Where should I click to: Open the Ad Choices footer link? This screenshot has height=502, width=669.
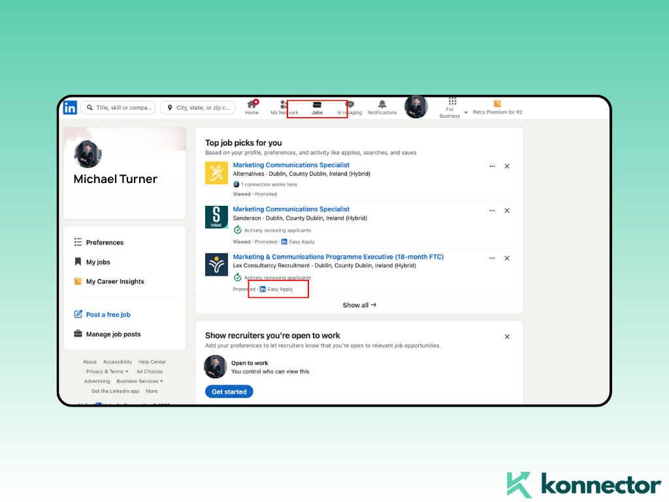[x=150, y=371]
